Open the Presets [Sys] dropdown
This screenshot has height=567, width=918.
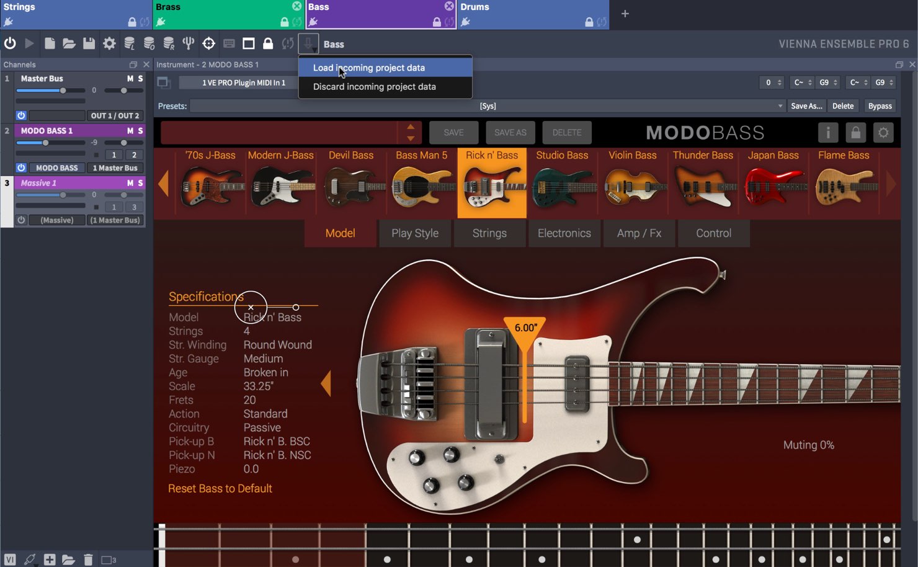[x=488, y=106]
